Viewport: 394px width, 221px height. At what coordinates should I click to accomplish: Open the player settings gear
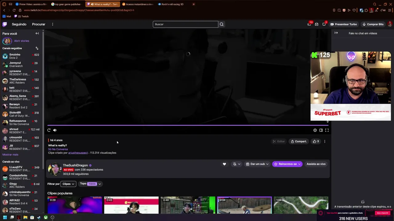(315, 130)
